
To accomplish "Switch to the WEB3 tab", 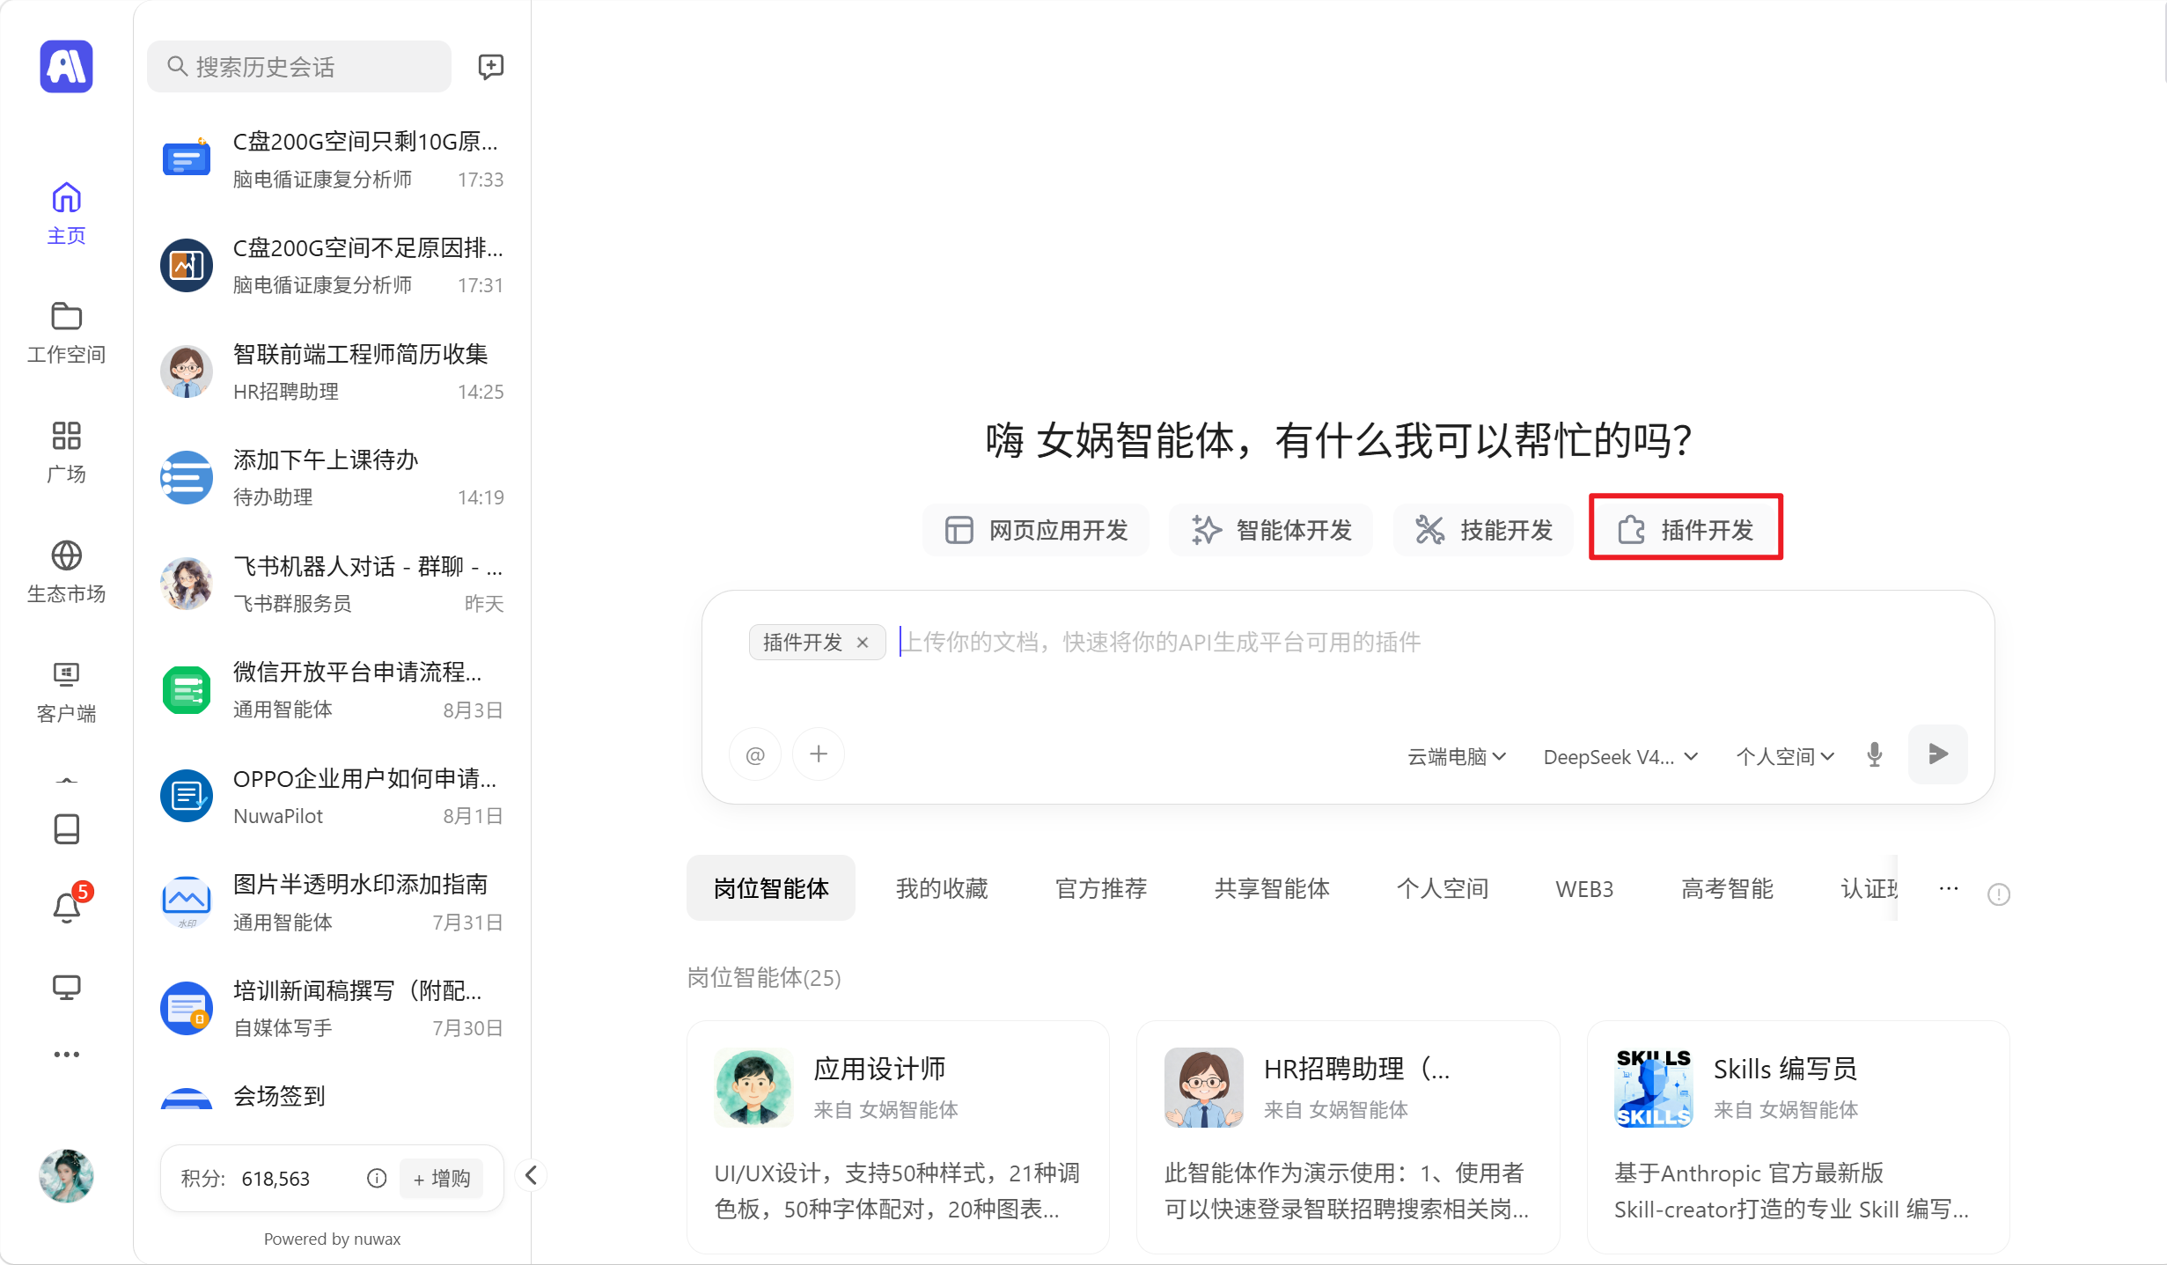I will coord(1584,888).
